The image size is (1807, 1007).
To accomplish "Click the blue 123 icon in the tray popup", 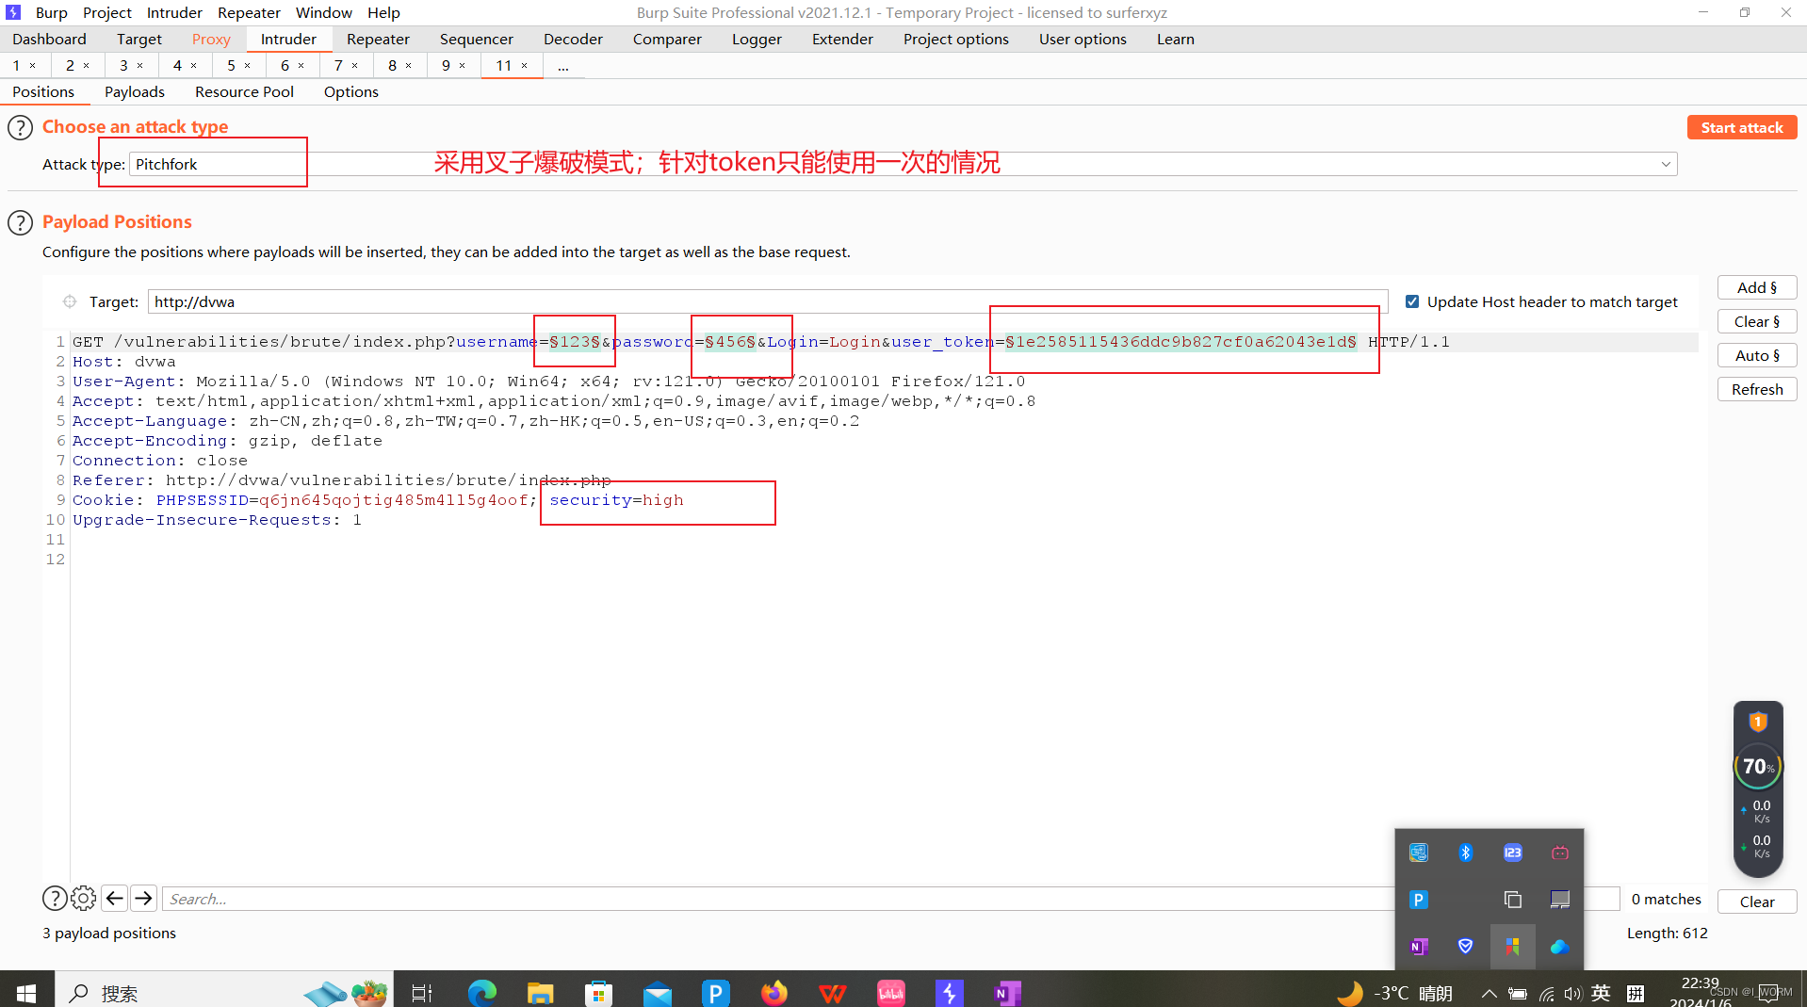I will click(1513, 853).
